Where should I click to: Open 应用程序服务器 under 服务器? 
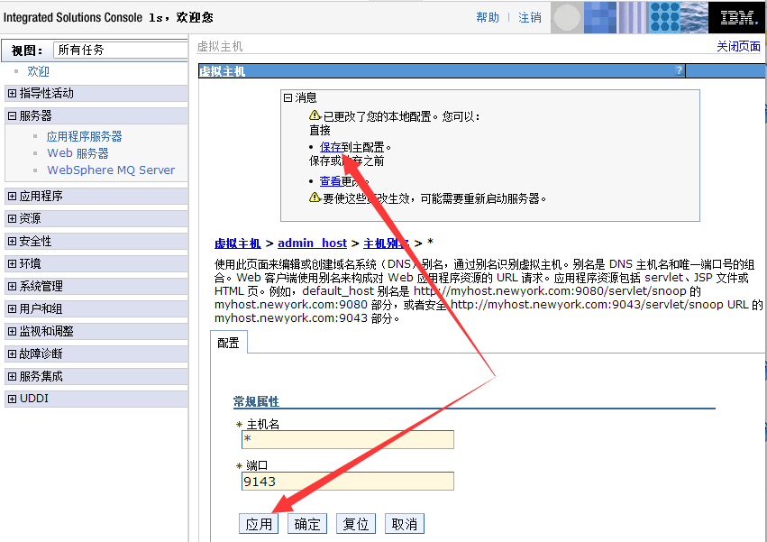(84, 136)
